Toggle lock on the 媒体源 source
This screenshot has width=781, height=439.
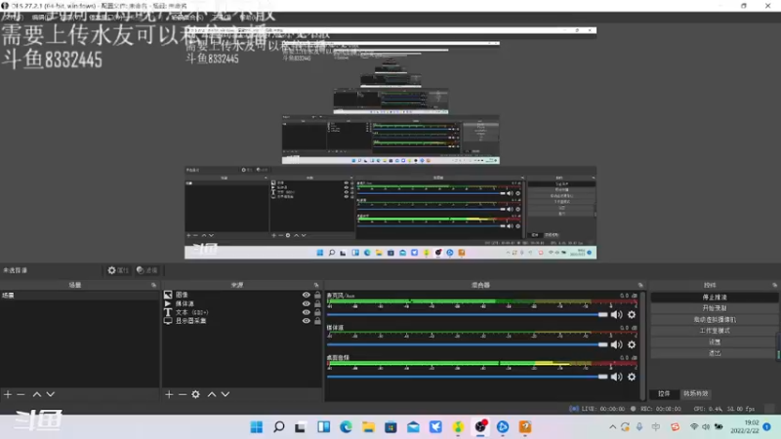[317, 303]
